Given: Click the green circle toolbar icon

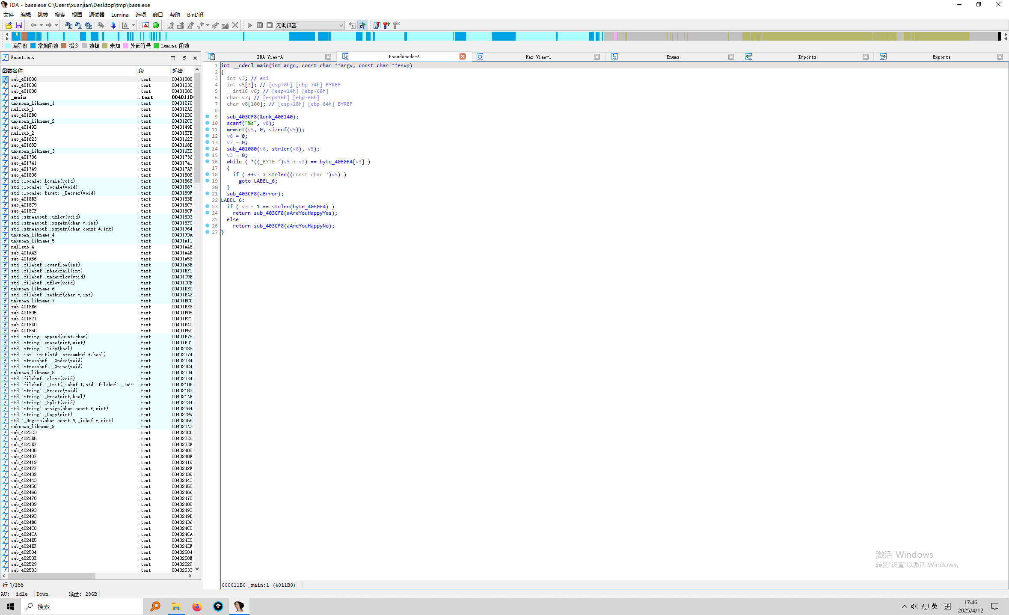Looking at the screenshot, I should pyautogui.click(x=156, y=25).
